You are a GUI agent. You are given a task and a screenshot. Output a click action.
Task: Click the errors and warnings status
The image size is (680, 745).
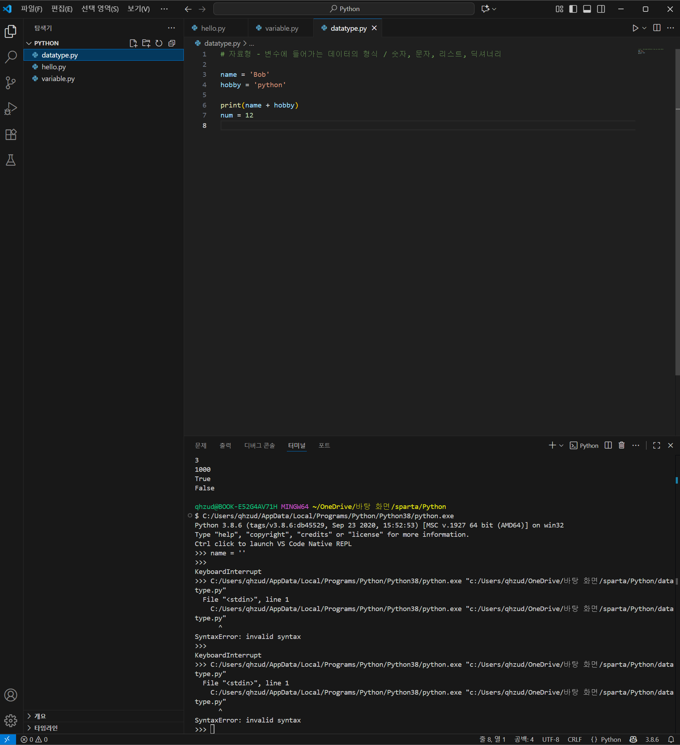click(34, 739)
